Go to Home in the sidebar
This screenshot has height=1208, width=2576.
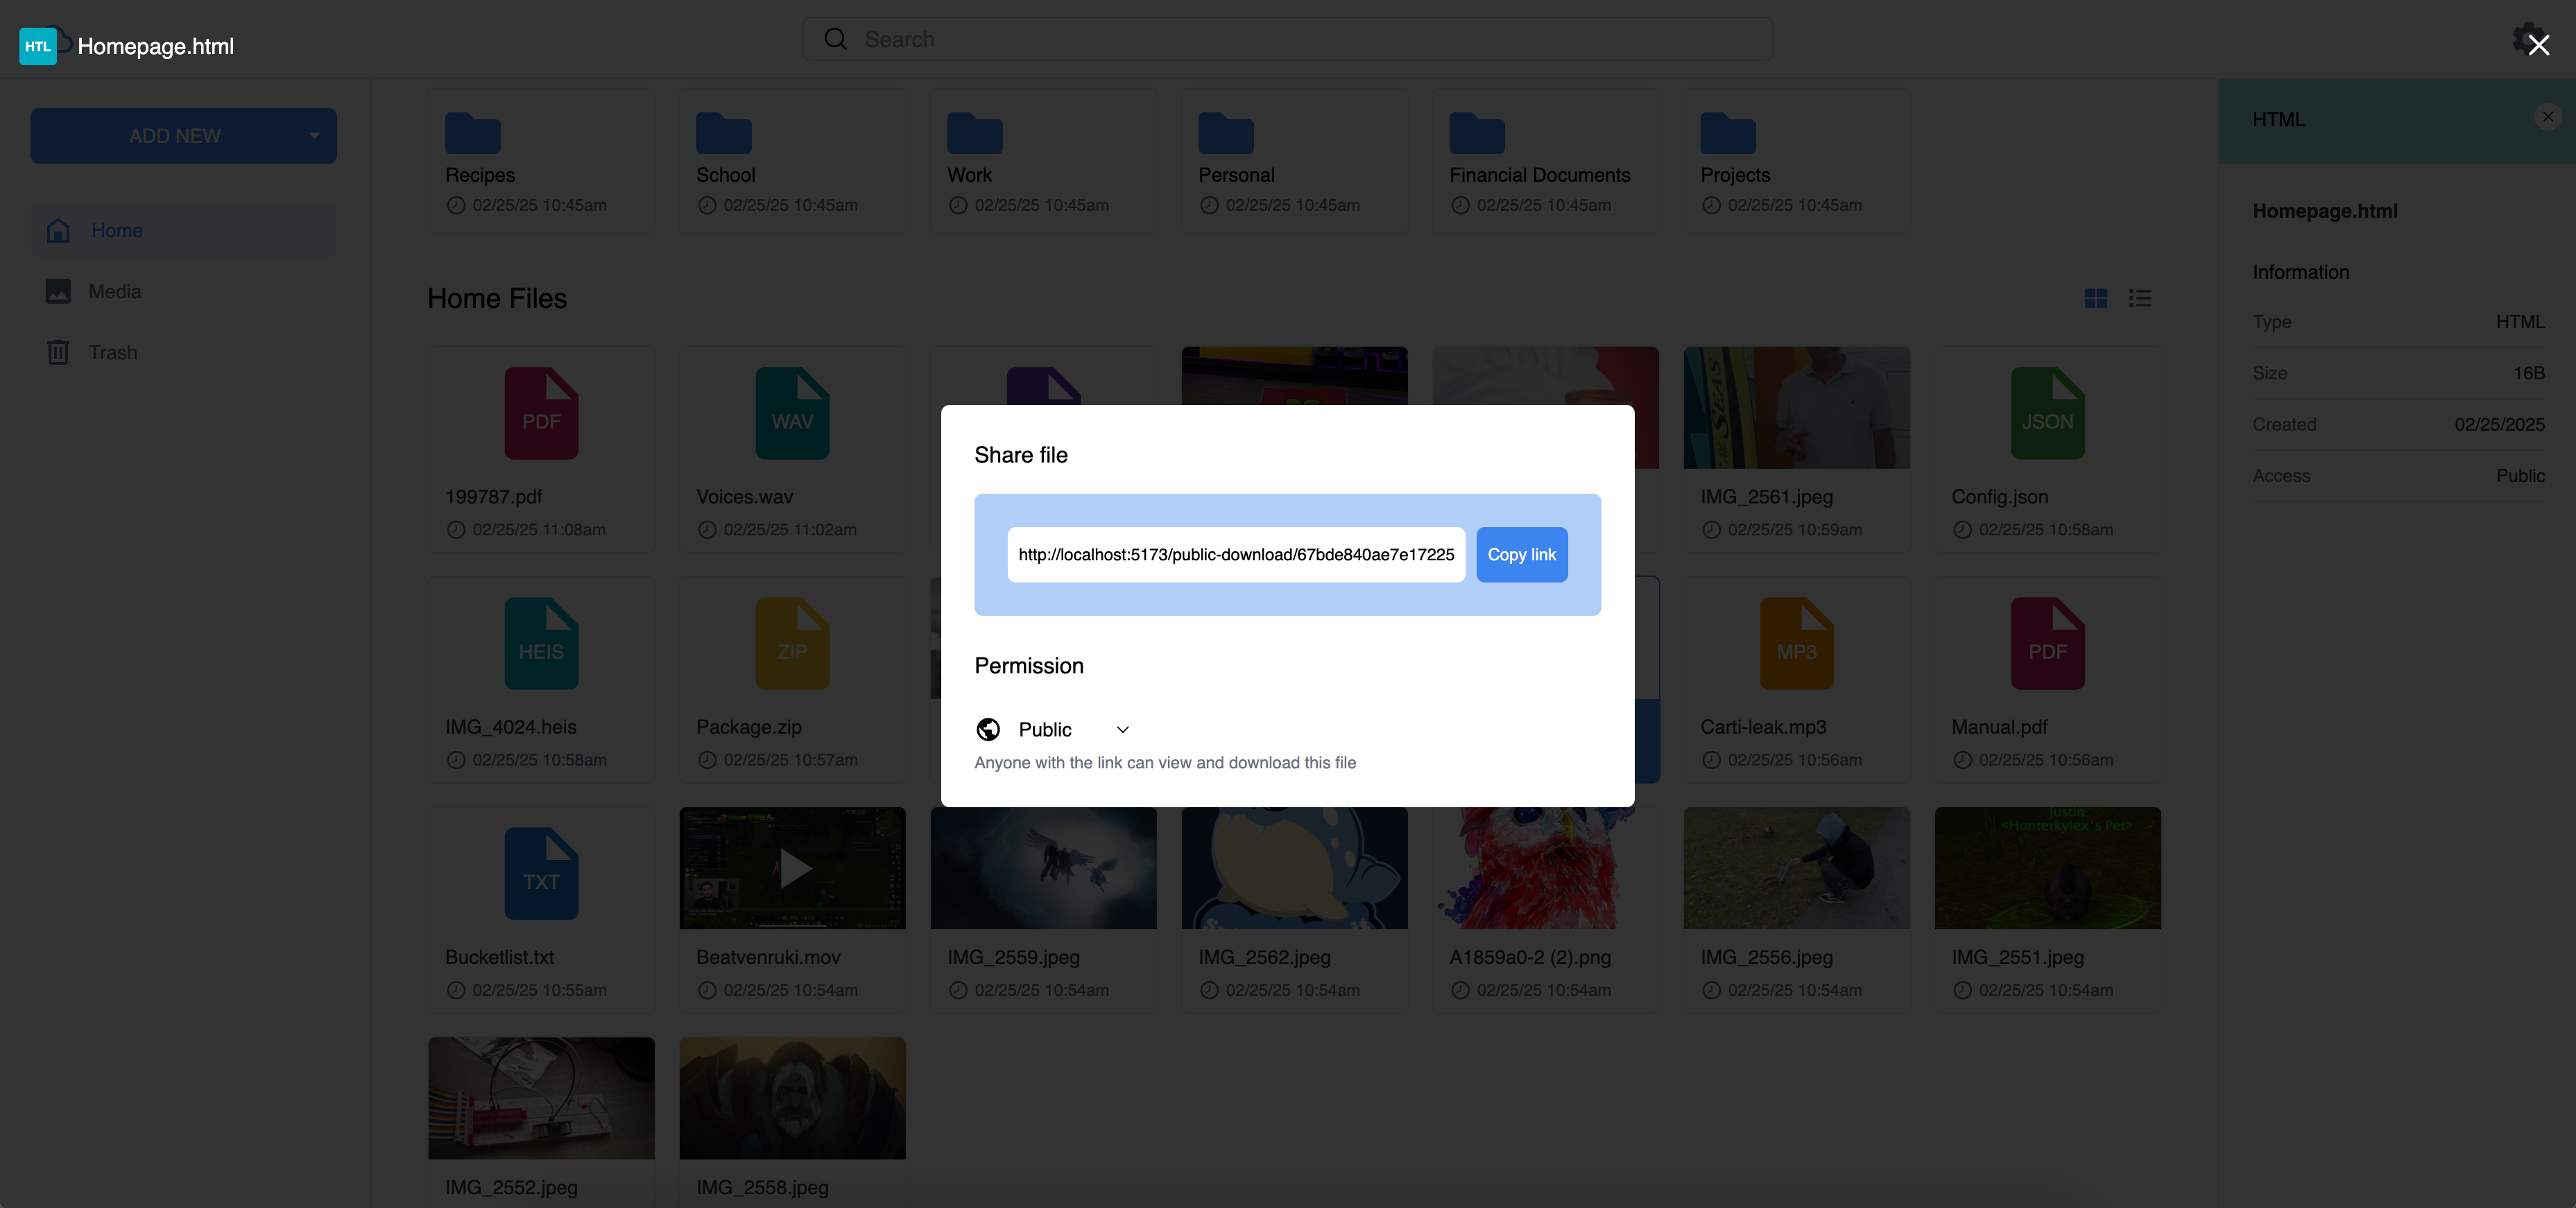tap(183, 231)
